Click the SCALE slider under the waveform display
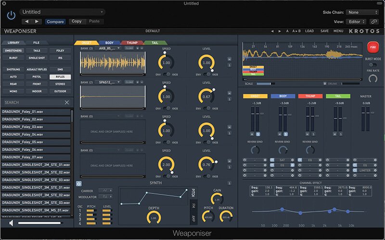This screenshot has height=240, width=385. point(266,84)
